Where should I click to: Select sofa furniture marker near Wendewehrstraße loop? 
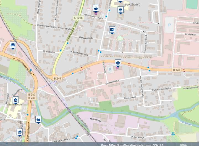tap(13, 45)
